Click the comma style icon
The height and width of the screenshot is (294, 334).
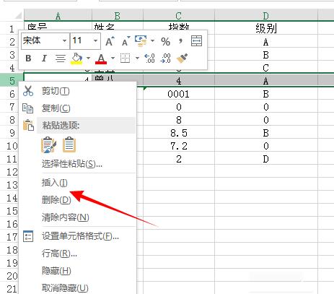pos(180,41)
